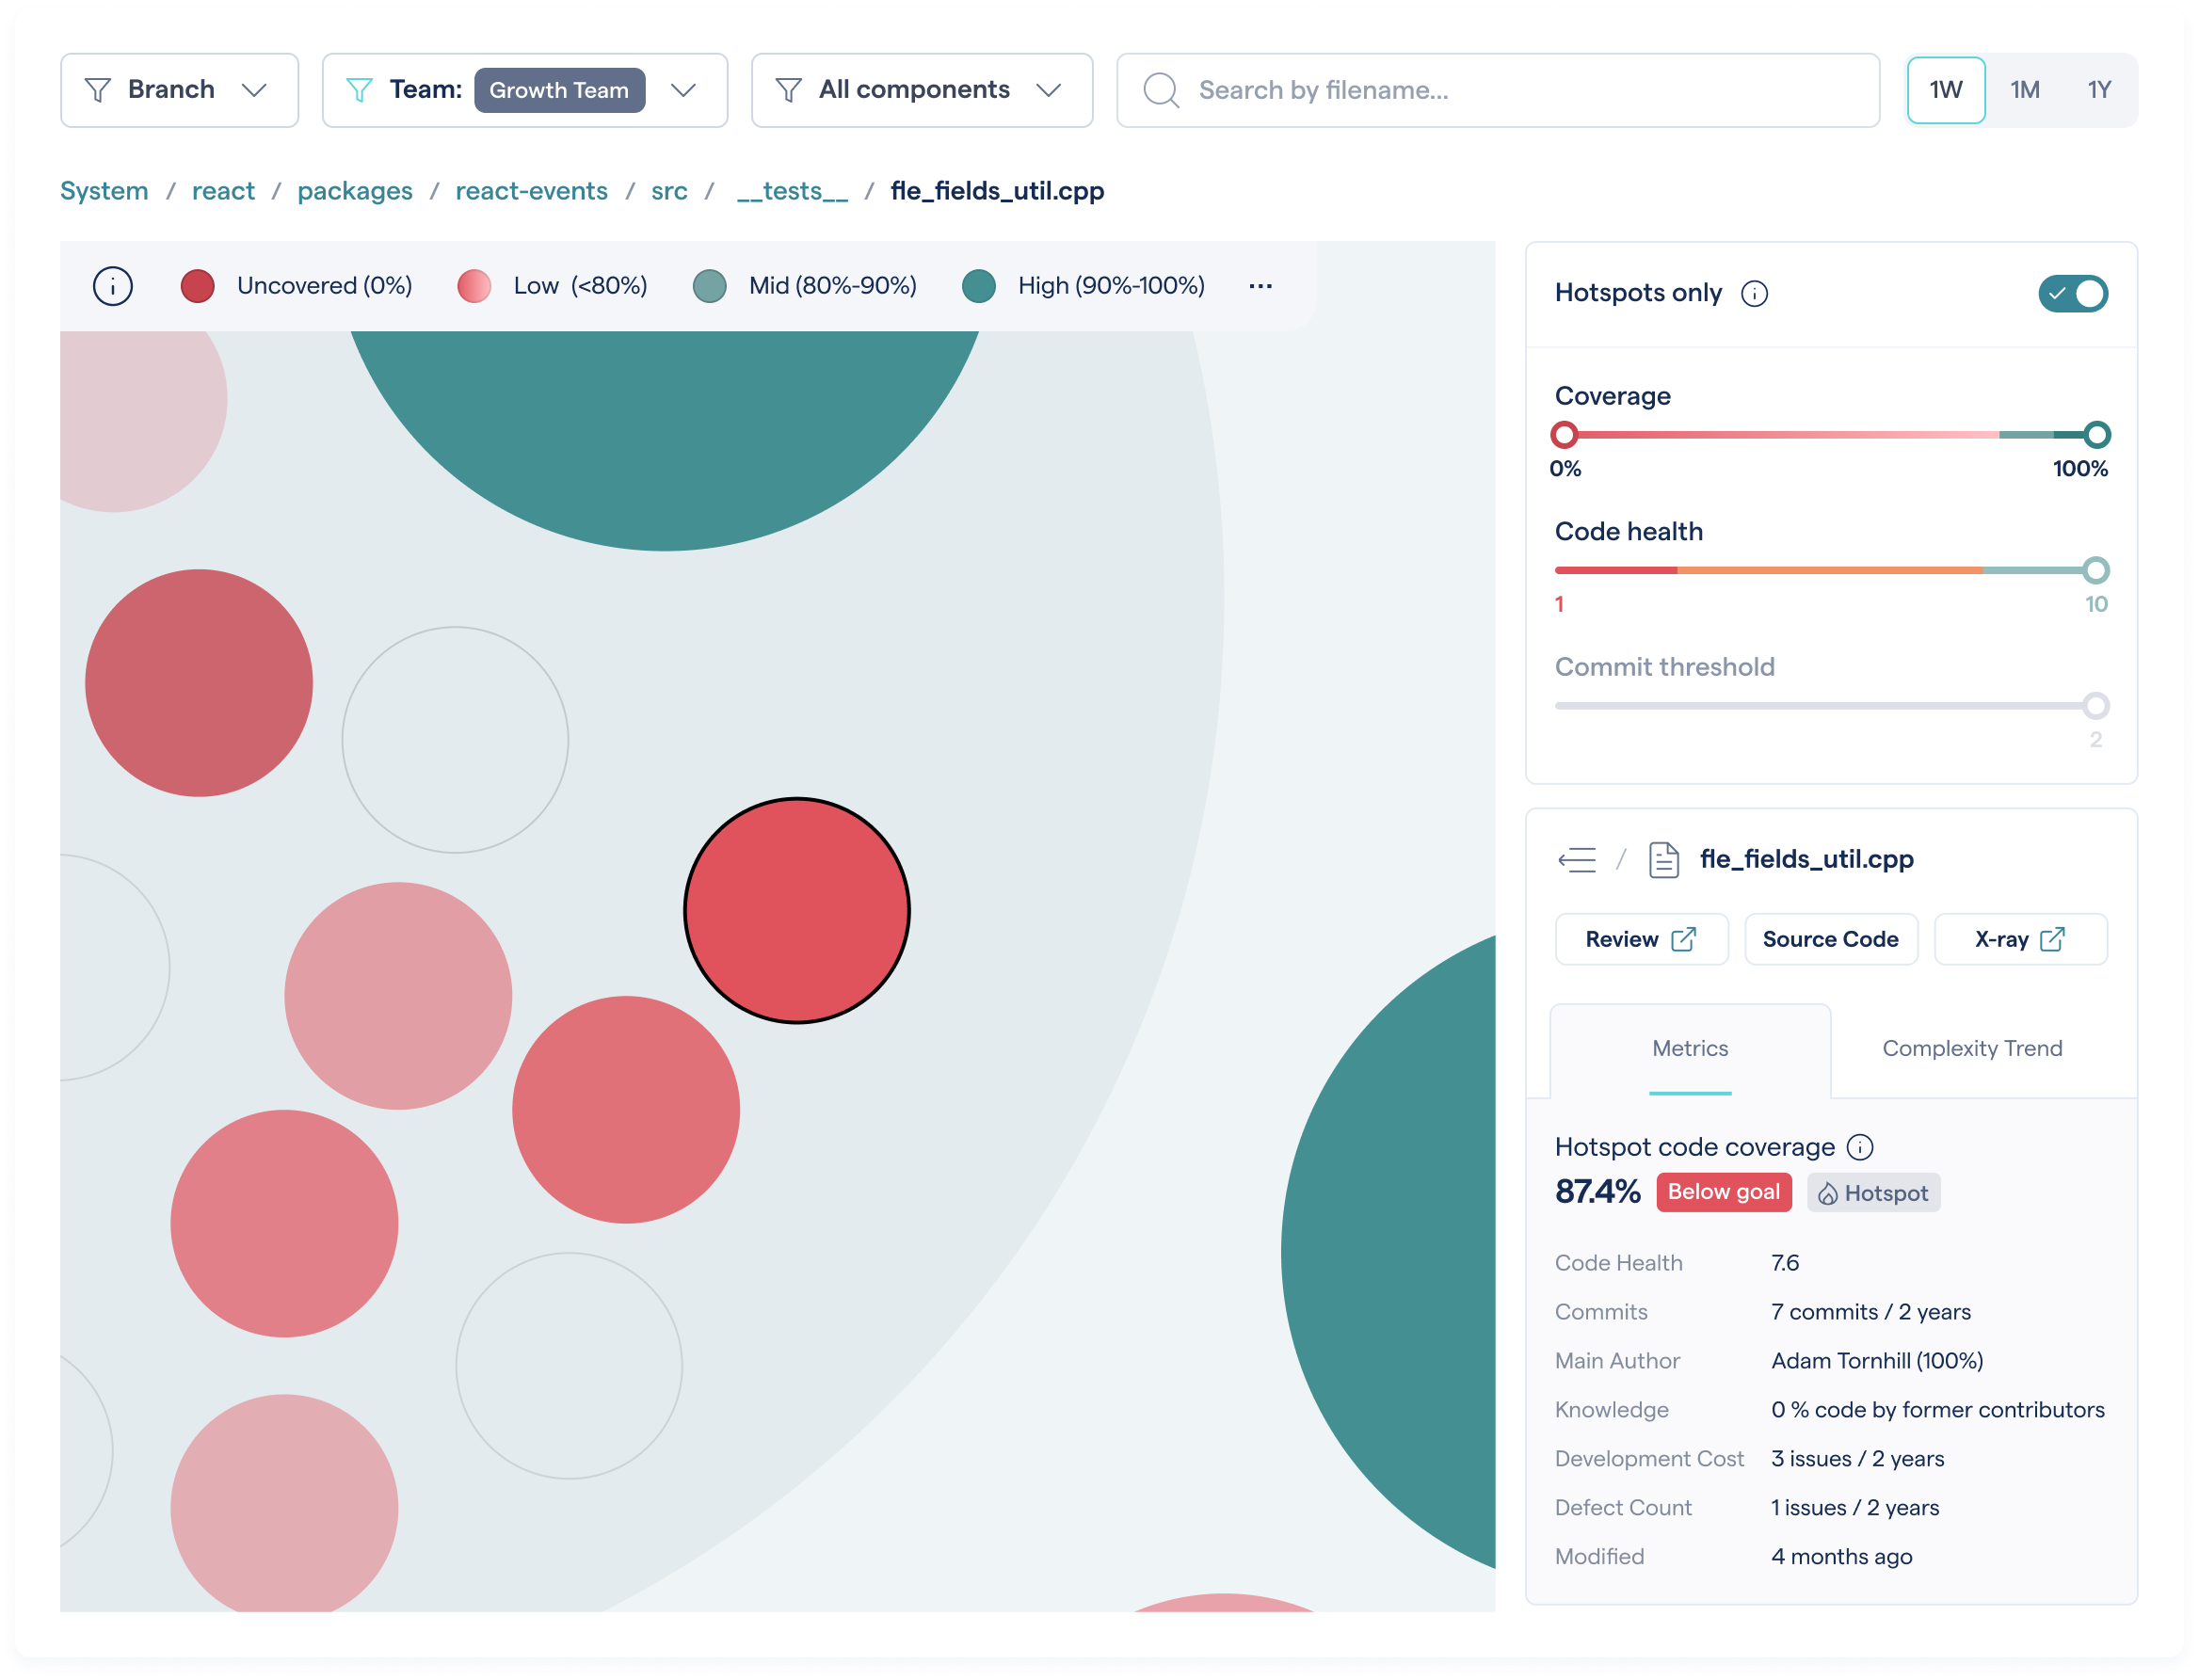Click the "4 months ago" modified value
Viewport: 2199px width, 1680px height.
point(1841,1556)
